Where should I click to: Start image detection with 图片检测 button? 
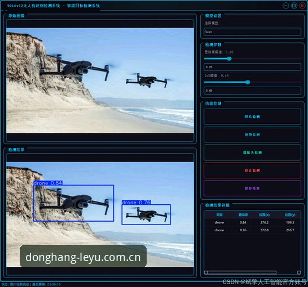coord(252,116)
